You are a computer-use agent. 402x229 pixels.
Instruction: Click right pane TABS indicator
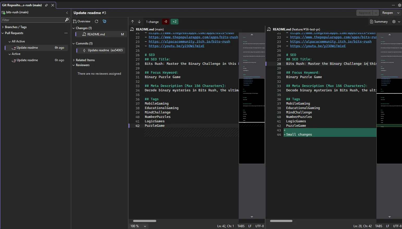pyautogui.click(x=379, y=226)
